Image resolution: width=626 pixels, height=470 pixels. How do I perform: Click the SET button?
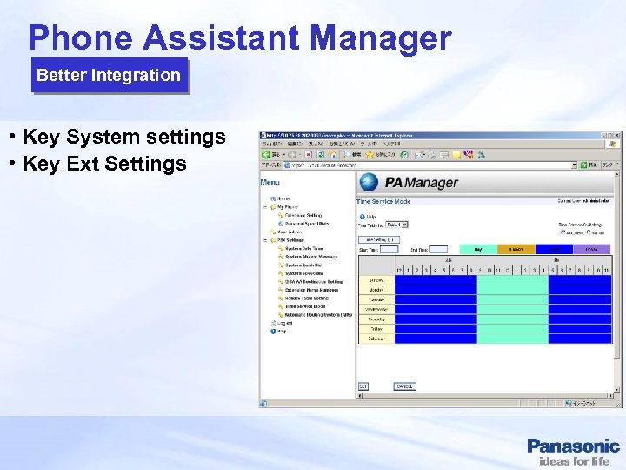click(x=363, y=386)
